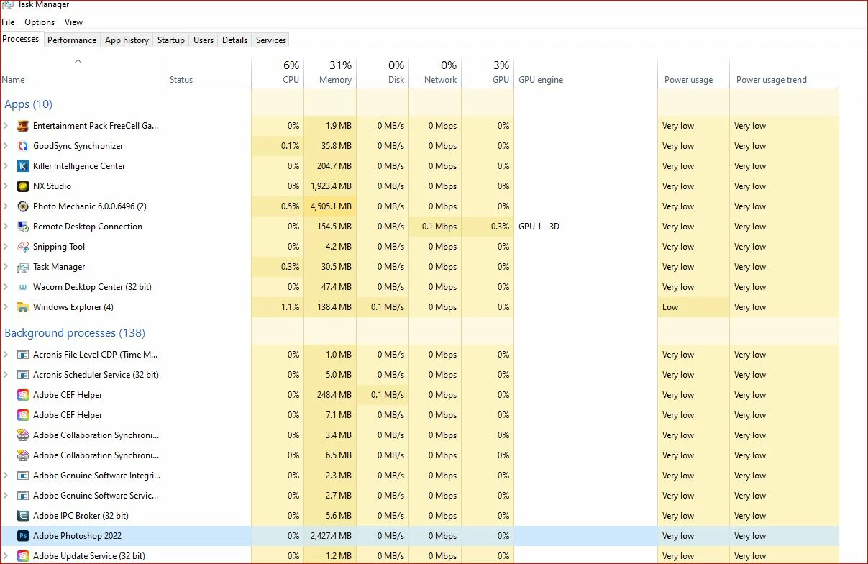Screen dimensions: 868x564
Task: Switch to the App history tab
Action: point(127,40)
